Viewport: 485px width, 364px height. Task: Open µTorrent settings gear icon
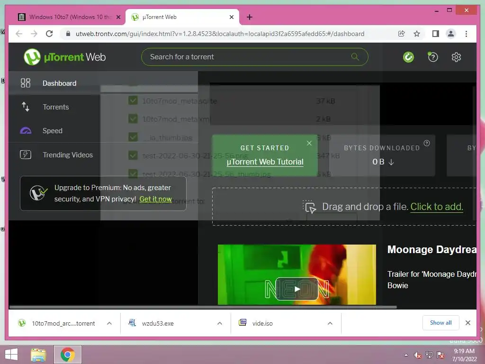click(456, 57)
